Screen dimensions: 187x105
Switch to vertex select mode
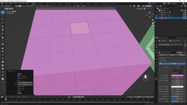17,6
